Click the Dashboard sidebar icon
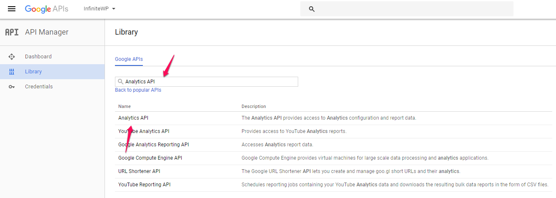The width and height of the screenshot is (556, 198). [x=12, y=57]
